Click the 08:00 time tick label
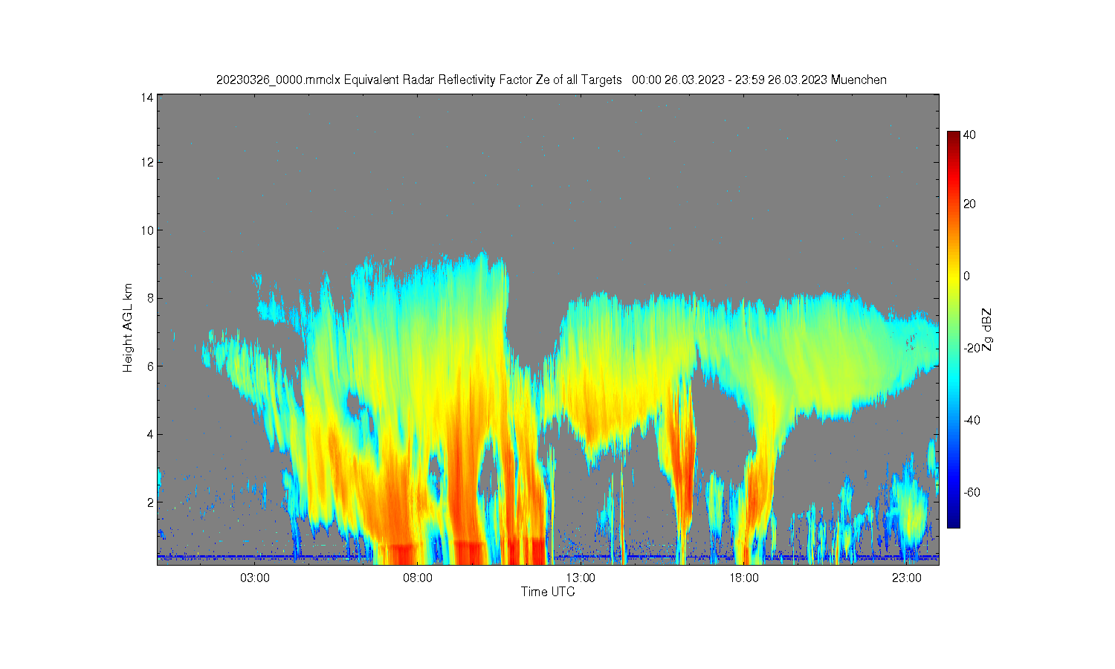 click(418, 578)
